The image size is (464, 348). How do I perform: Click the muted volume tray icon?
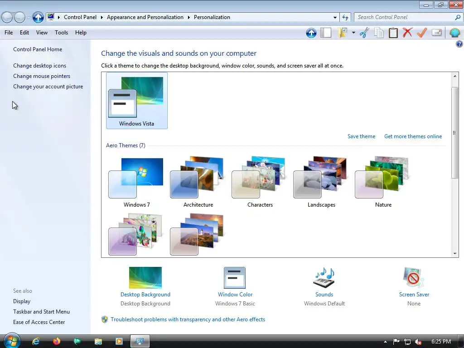tap(418, 342)
